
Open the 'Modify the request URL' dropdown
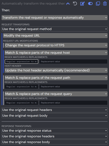pyautogui.click(x=55, y=35)
